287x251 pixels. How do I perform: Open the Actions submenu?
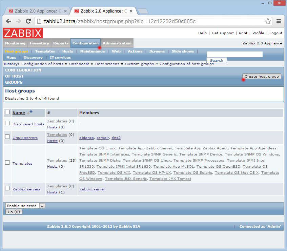135,51
